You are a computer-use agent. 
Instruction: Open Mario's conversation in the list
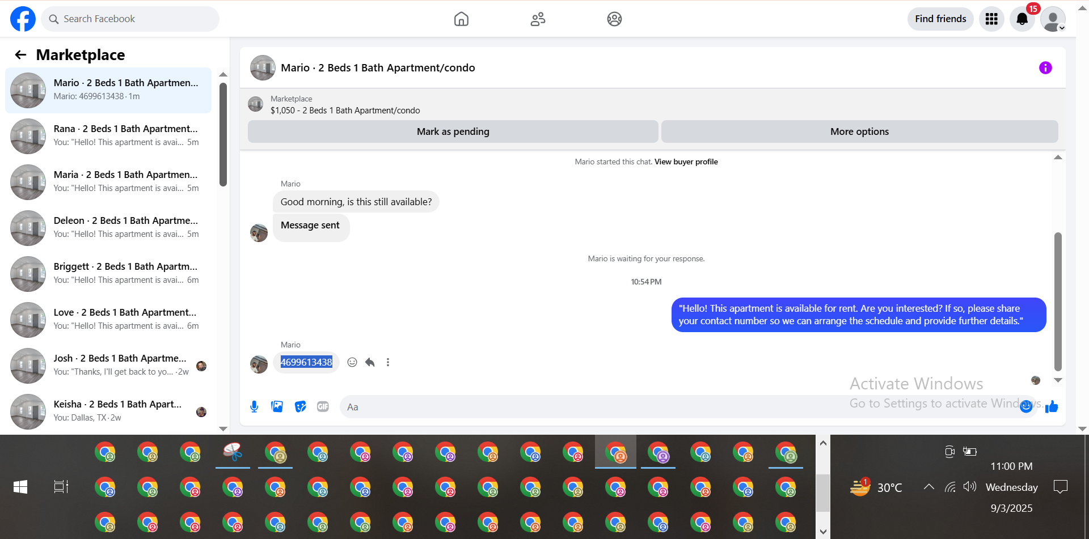tap(108, 90)
